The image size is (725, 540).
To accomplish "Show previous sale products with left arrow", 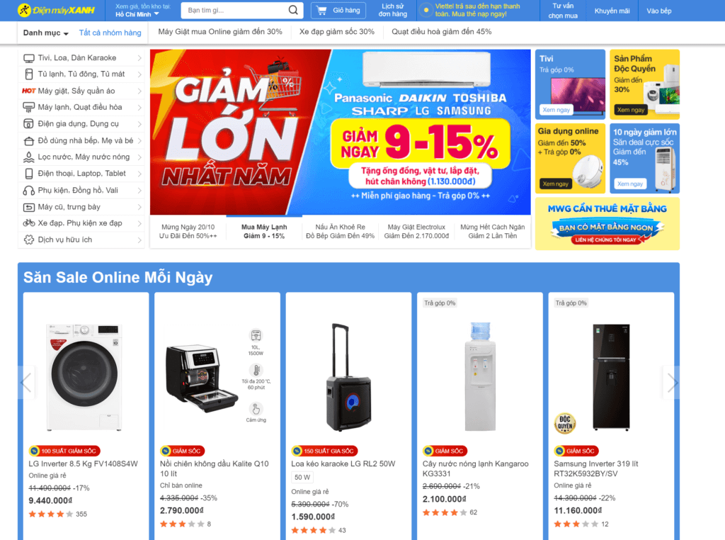I will point(26,383).
